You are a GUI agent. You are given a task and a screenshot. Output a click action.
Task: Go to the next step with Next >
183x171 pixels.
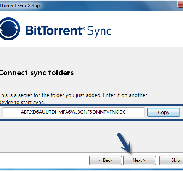(140, 160)
